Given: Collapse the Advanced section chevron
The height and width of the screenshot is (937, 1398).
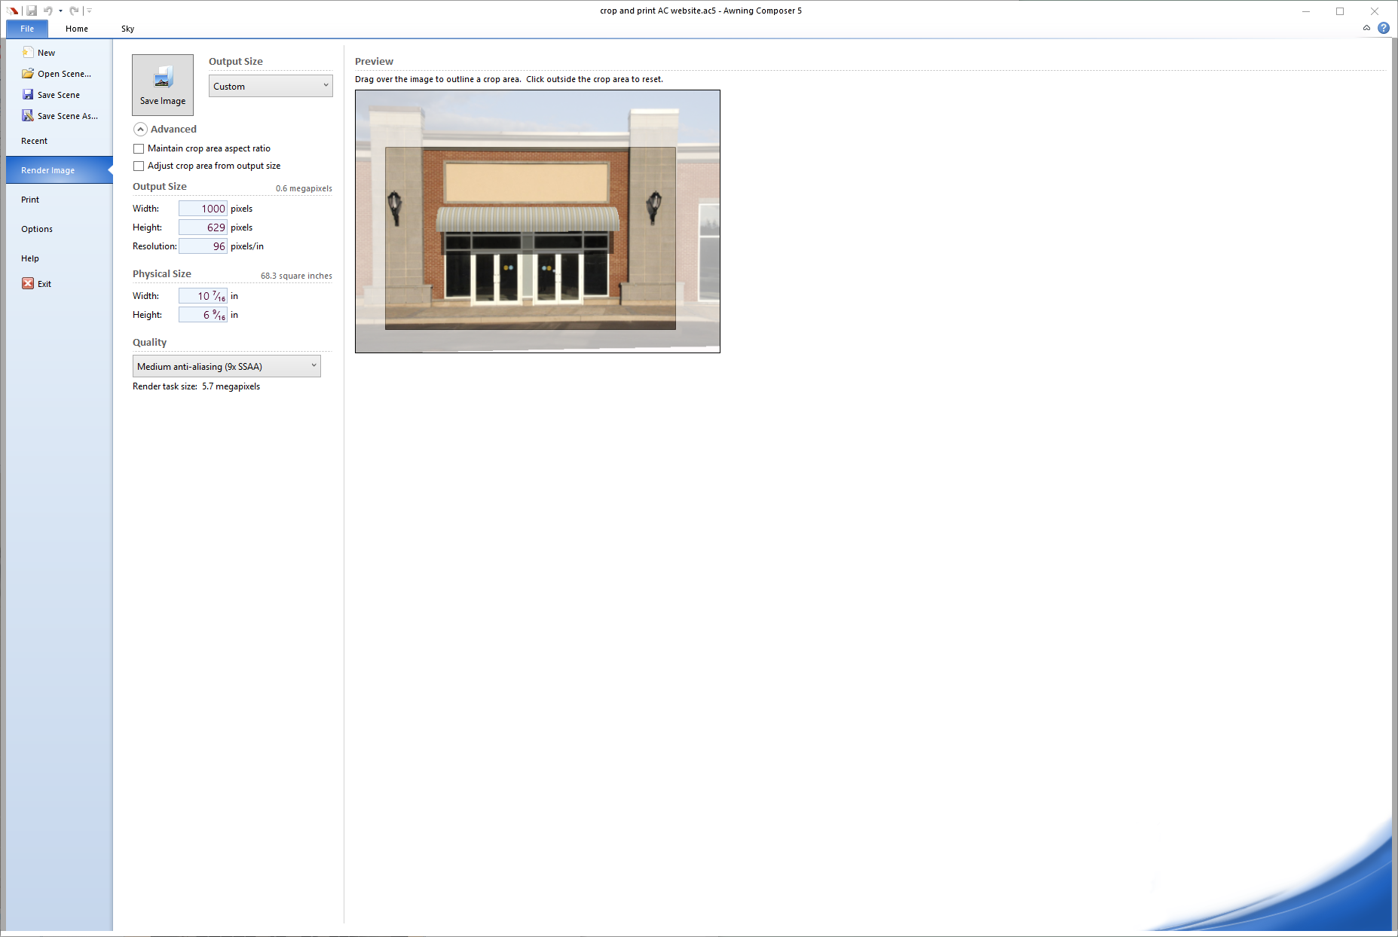Looking at the screenshot, I should point(140,129).
